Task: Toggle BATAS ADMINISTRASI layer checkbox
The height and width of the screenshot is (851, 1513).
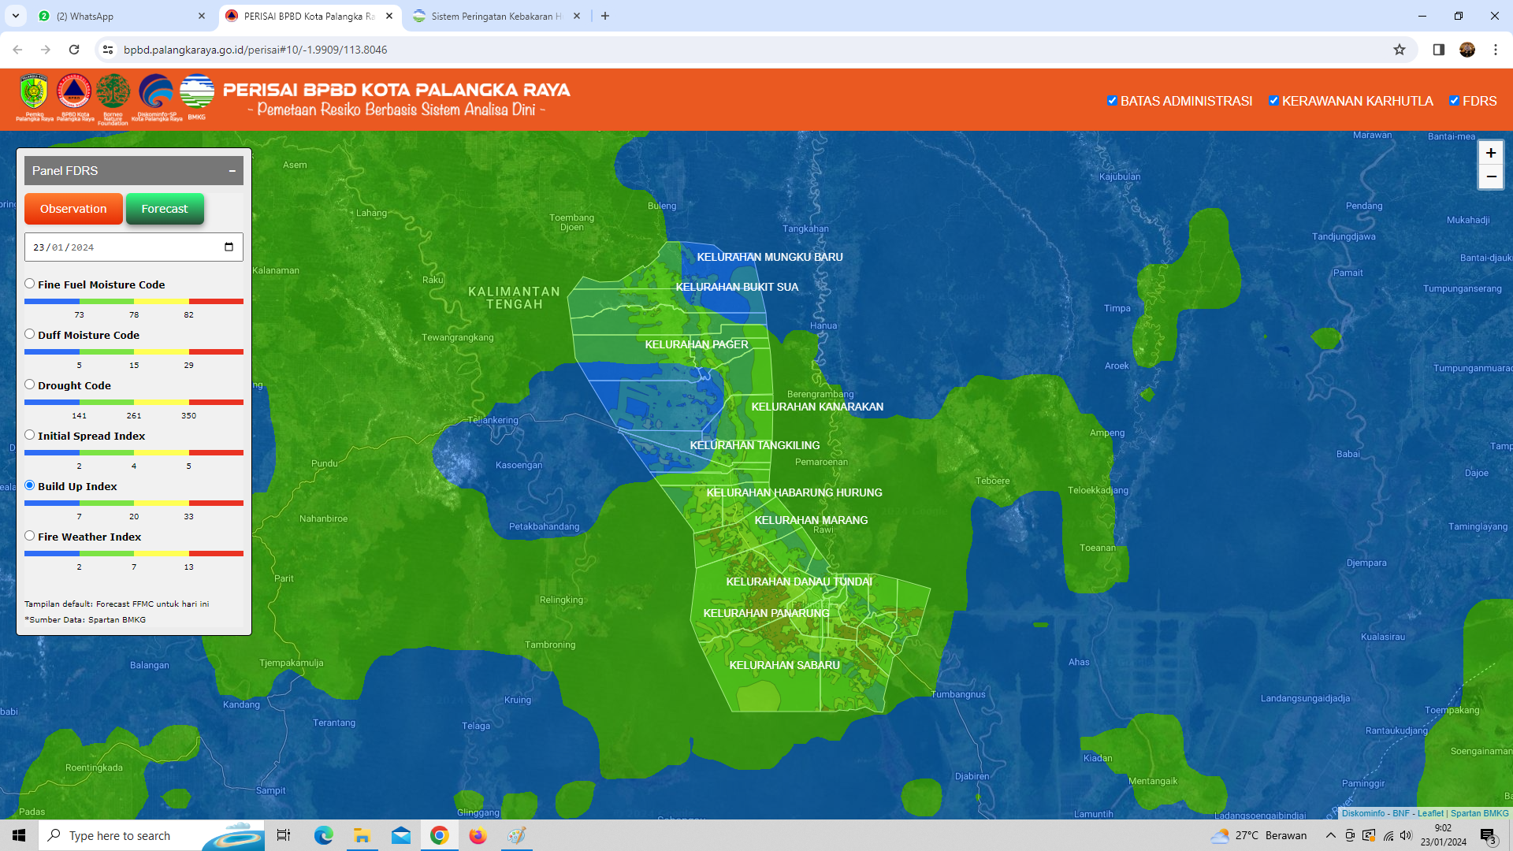Action: [x=1112, y=101]
